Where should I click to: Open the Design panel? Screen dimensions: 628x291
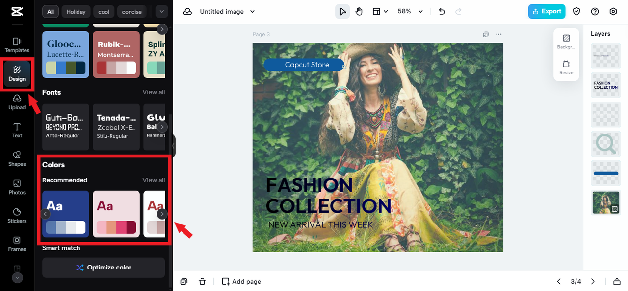[17, 74]
